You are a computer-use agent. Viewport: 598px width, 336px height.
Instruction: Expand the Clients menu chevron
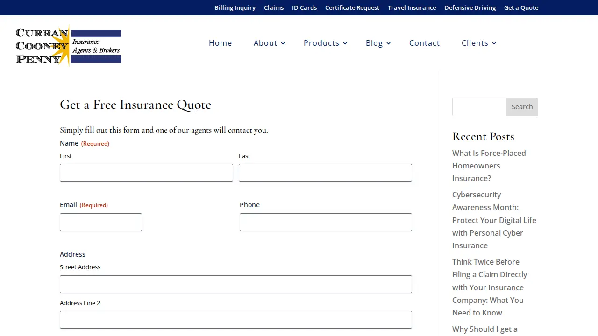(494, 43)
